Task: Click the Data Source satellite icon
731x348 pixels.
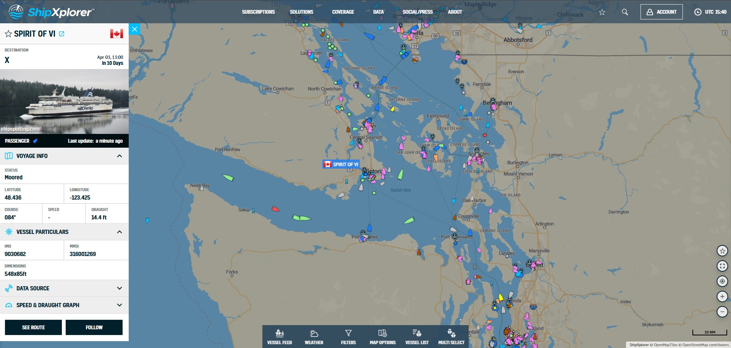Action: click(9, 288)
